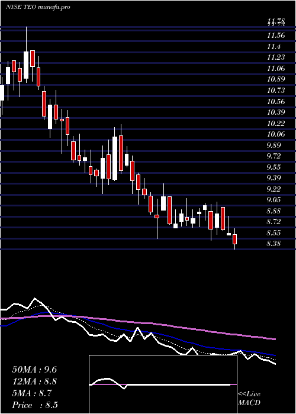Click the NYSE TEO munafa.pro title text
The width and height of the screenshot is (296, 414).
38,7
